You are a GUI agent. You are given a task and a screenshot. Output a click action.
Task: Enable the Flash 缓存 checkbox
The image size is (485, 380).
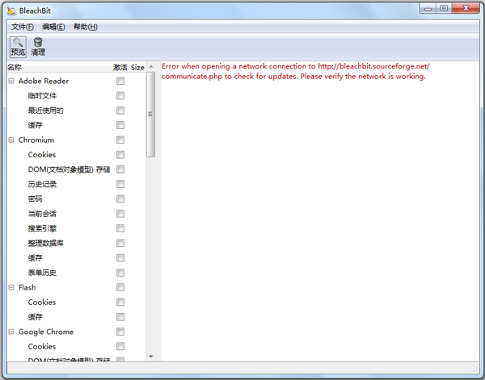tap(120, 317)
